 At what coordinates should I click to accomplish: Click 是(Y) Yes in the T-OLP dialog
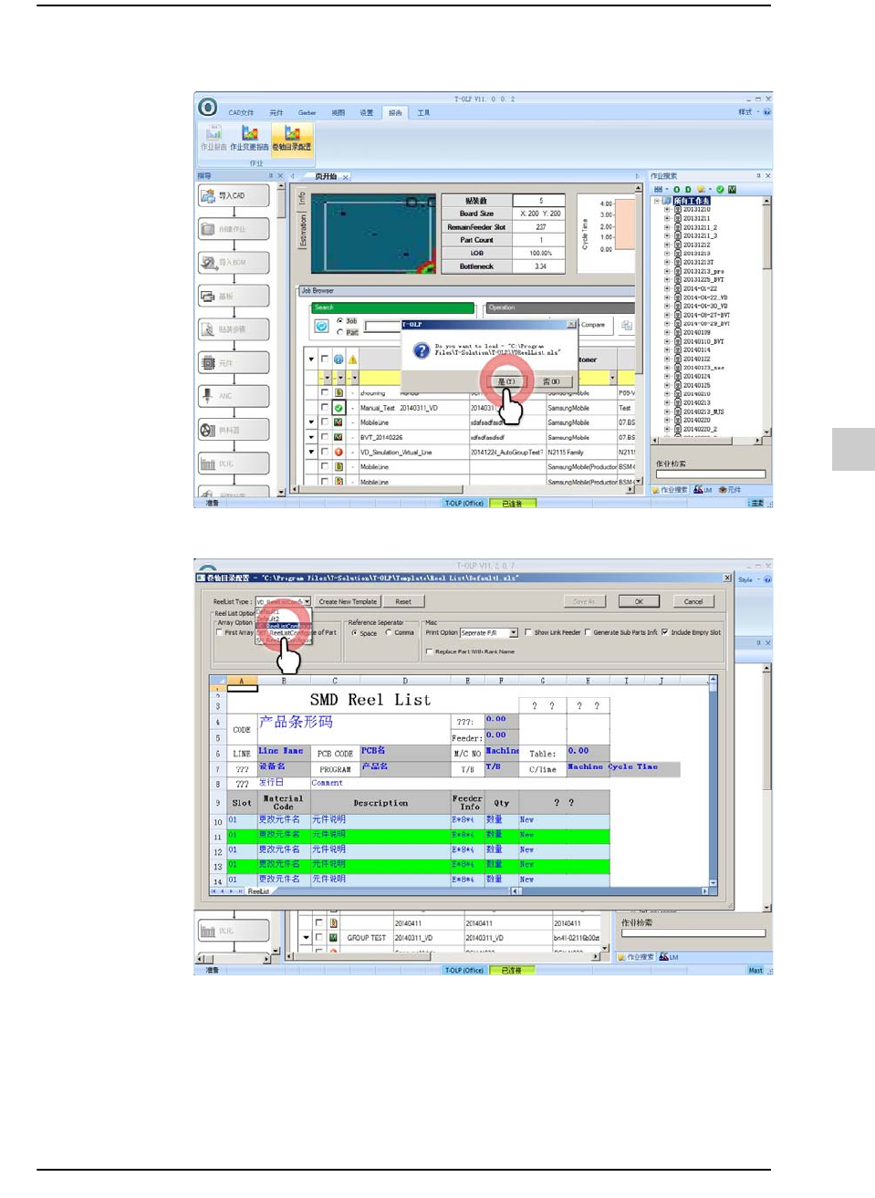(x=506, y=381)
